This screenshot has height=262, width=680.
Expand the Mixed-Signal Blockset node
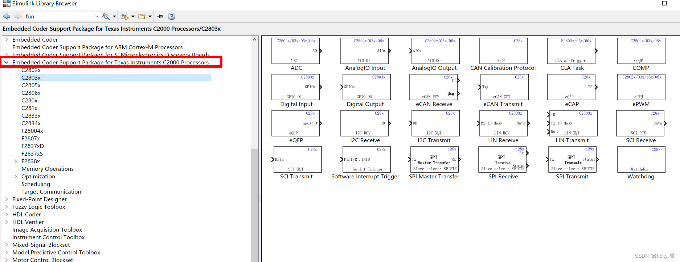coord(7,245)
